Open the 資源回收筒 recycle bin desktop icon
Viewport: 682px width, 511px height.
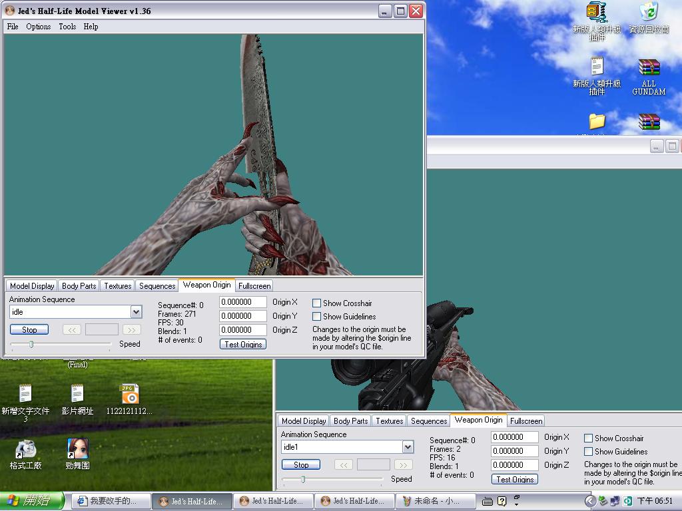point(649,12)
